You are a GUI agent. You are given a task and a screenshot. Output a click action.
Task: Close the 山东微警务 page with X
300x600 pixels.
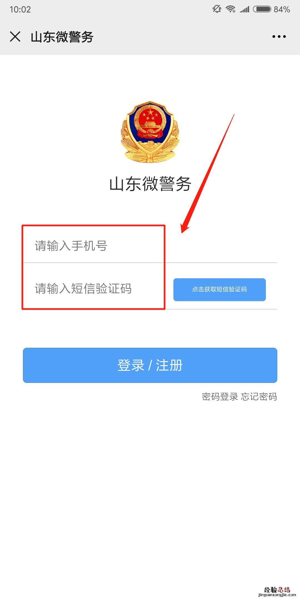pyautogui.click(x=15, y=36)
